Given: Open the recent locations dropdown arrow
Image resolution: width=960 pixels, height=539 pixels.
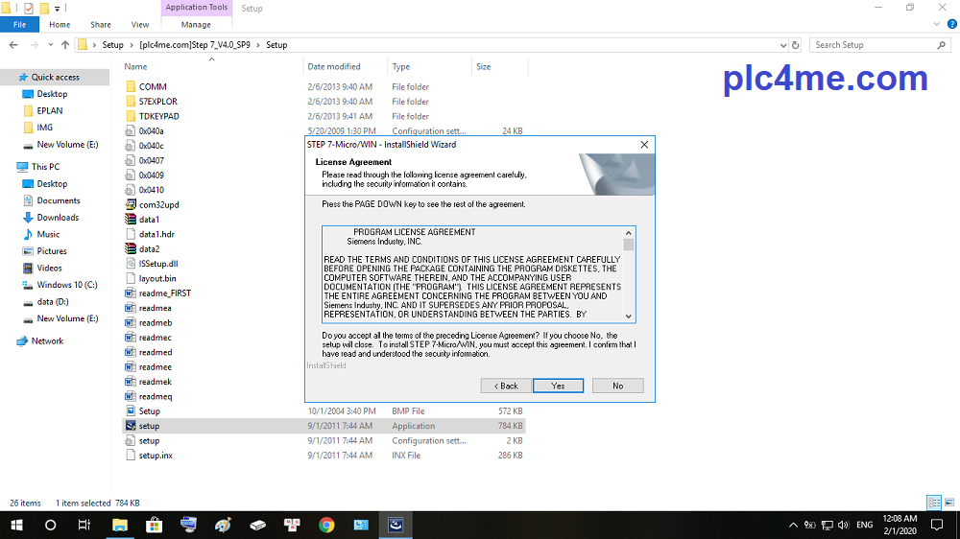Looking at the screenshot, I should (x=49, y=45).
